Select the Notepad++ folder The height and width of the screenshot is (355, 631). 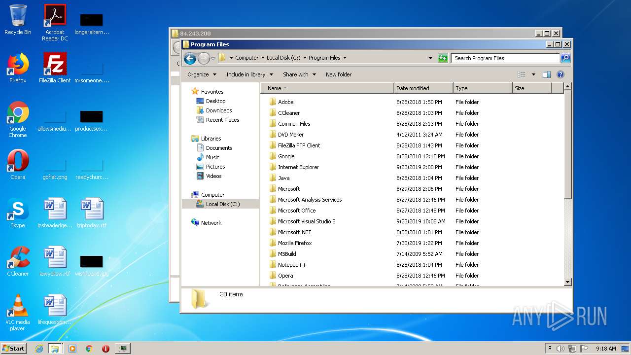(x=292, y=265)
